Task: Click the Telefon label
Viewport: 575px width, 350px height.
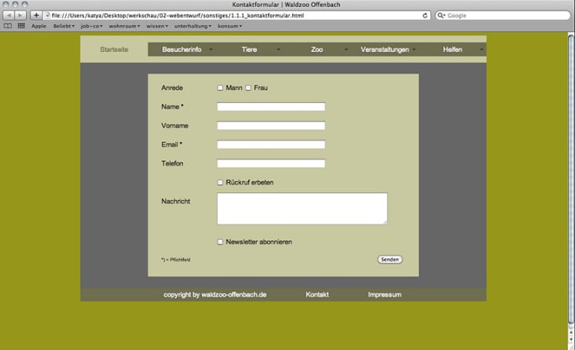Action: tap(172, 163)
